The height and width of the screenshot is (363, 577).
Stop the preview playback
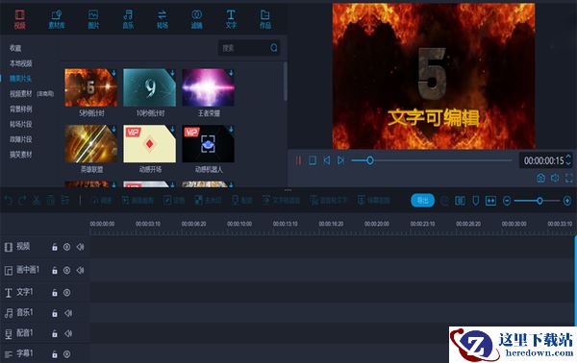click(313, 160)
